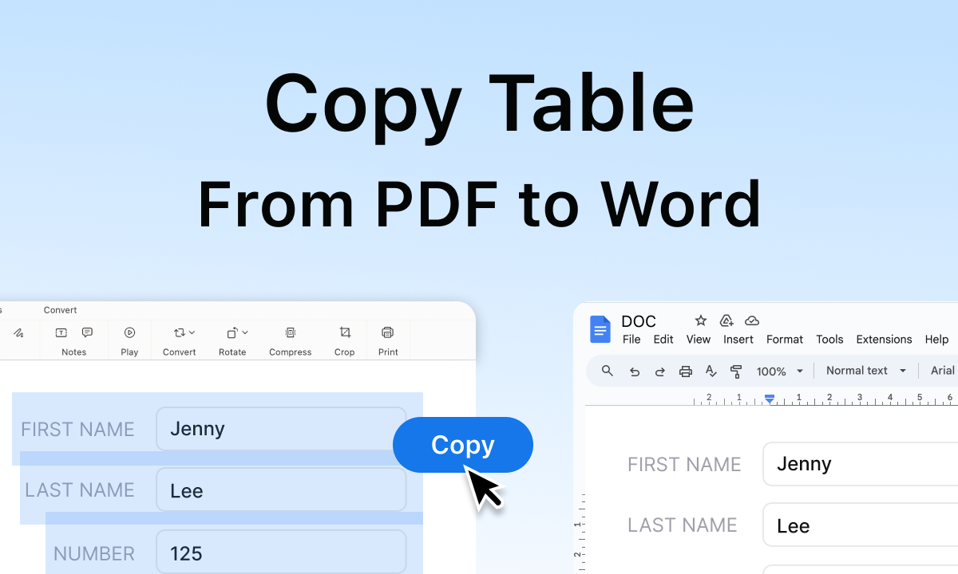This screenshot has width=958, height=574.
Task: Click the 125 number field in PDF
Action: pyautogui.click(x=281, y=552)
